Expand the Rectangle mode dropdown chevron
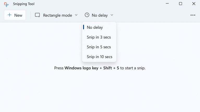 pos(76,15)
